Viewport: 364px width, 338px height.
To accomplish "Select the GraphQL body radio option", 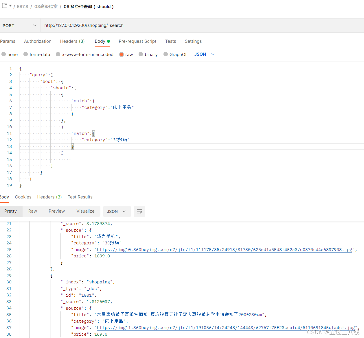I will click(x=166, y=54).
